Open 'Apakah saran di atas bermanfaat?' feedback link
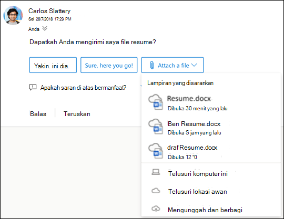 tap(83, 88)
